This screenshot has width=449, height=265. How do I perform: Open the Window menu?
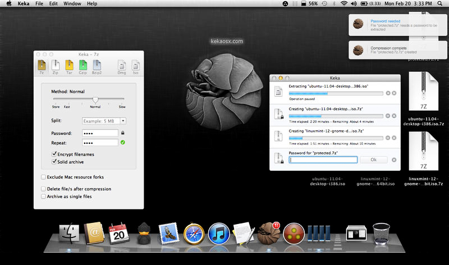(72, 3)
